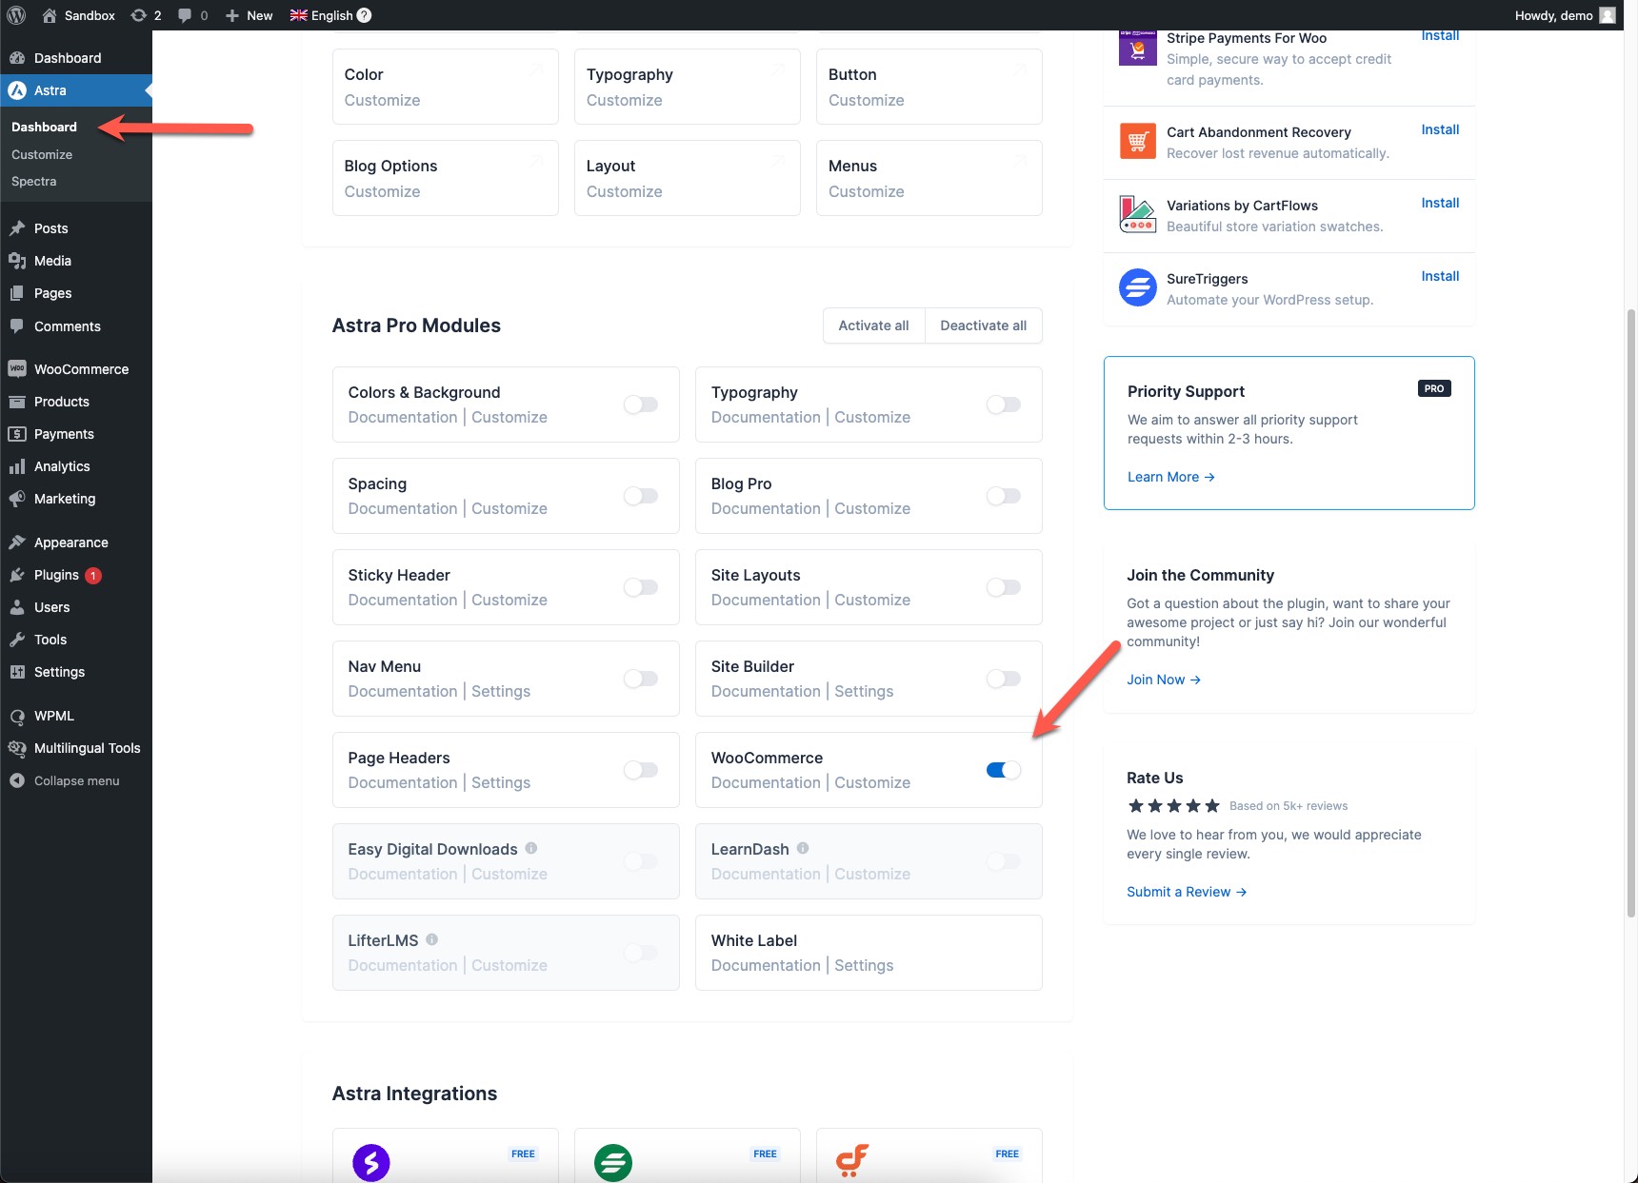Click the Deactivate all button
This screenshot has height=1183, width=1638.
tap(983, 325)
